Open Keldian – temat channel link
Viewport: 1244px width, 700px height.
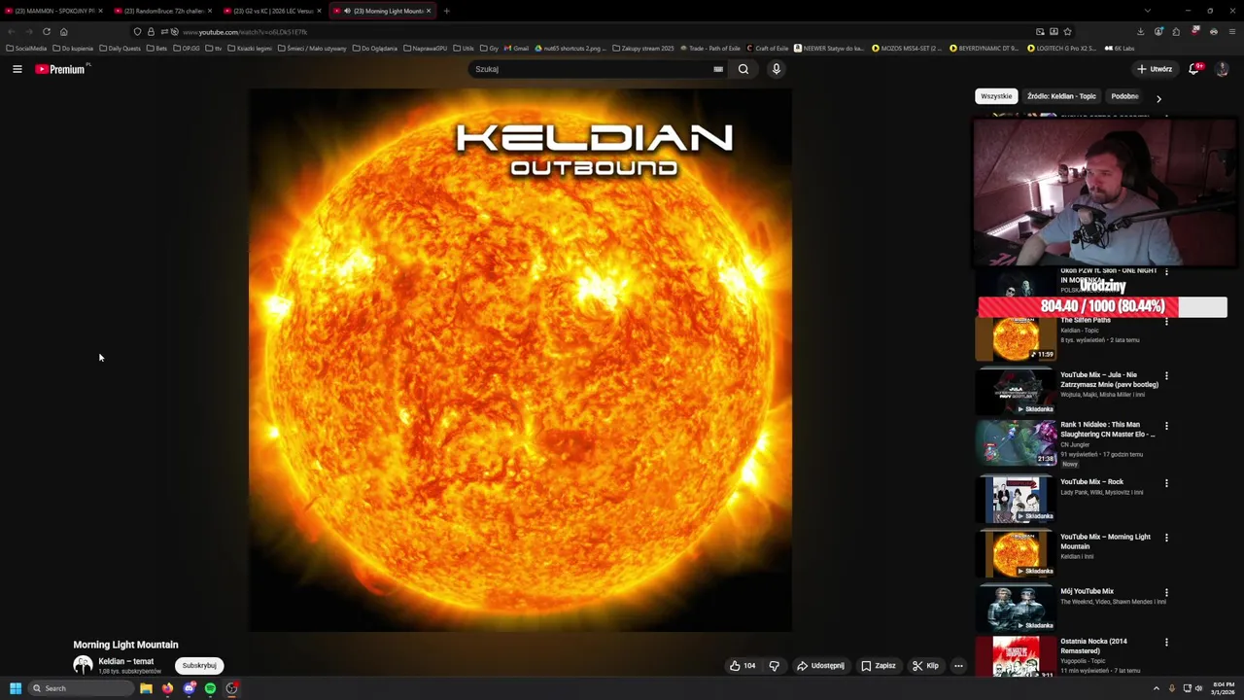pos(125,661)
